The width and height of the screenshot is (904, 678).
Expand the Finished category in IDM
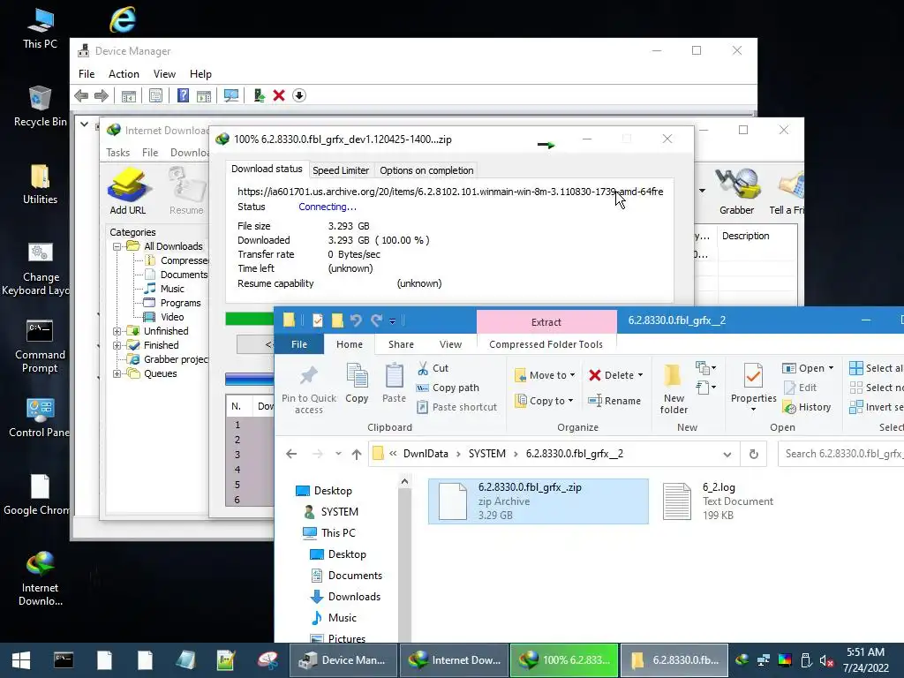(x=117, y=345)
